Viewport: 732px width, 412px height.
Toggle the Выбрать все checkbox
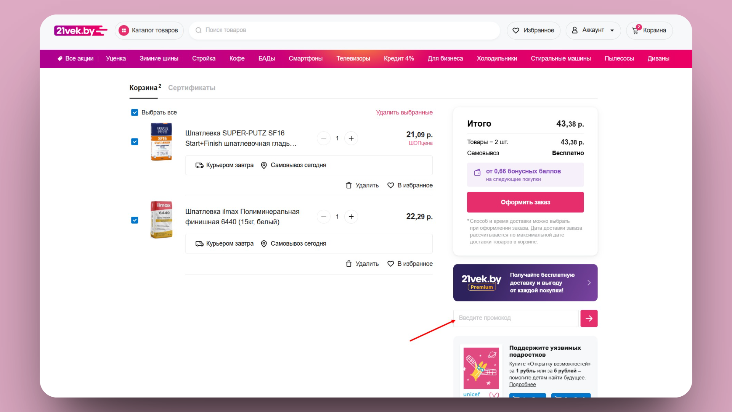pos(135,113)
